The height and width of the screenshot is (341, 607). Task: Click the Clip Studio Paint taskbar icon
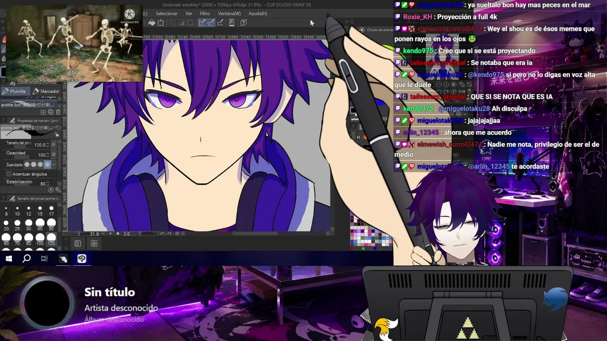(x=82, y=258)
